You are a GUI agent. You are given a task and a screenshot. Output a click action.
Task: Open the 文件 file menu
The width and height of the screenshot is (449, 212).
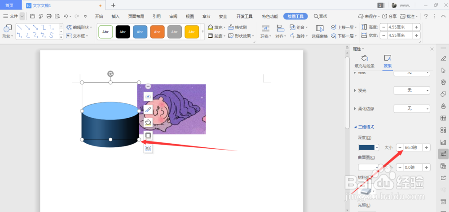point(11,16)
